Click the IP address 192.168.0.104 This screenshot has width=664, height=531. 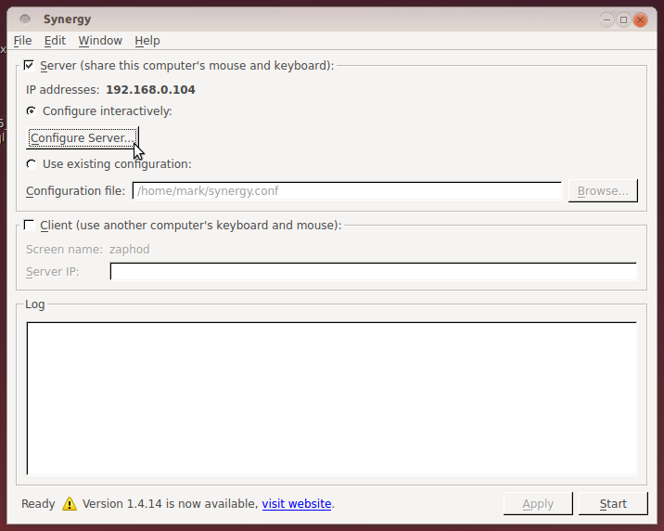(150, 90)
